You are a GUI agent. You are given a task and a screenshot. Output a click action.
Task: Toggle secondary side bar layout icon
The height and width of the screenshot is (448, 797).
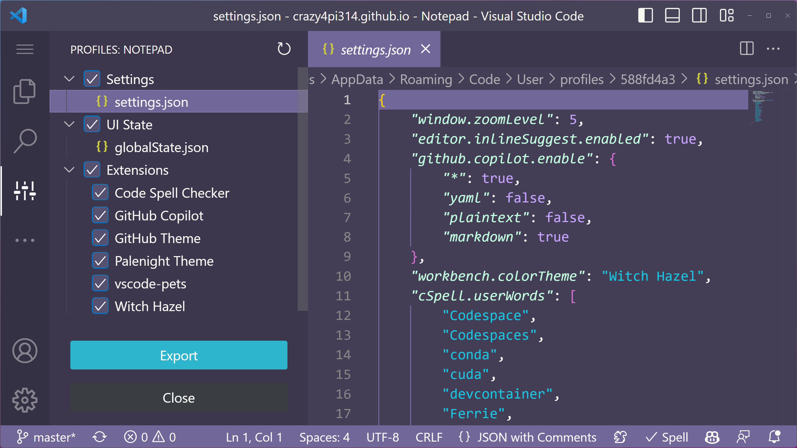[699, 15]
